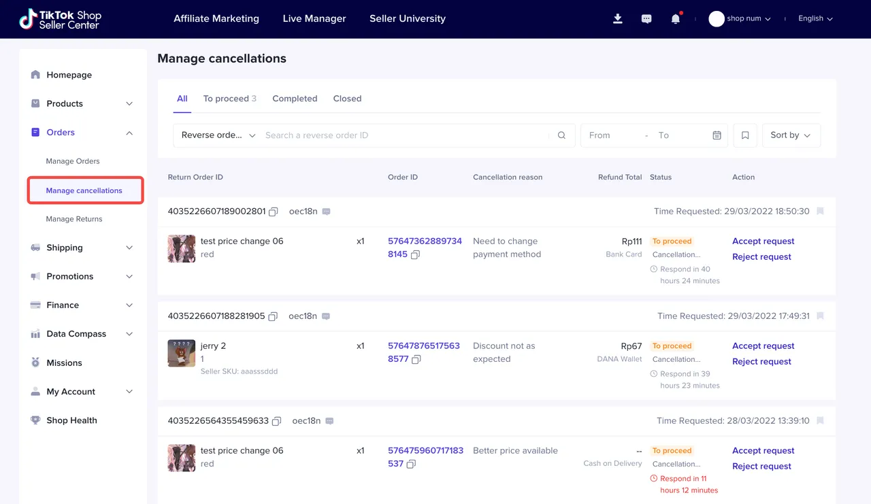The height and width of the screenshot is (504, 871).
Task: Copy return order ID 4035226607189002801
Action: pos(273,212)
